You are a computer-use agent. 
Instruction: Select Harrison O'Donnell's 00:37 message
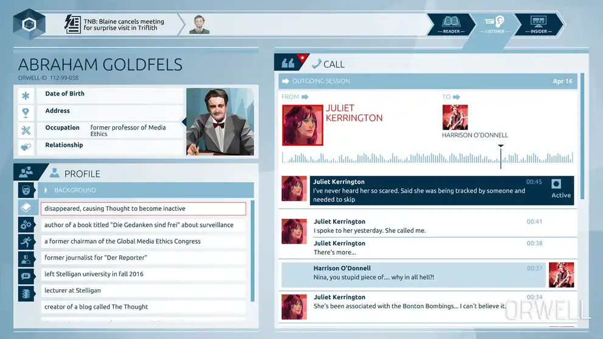[x=413, y=273]
